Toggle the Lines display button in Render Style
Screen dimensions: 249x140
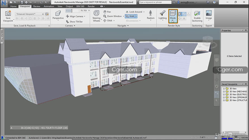click(184, 14)
